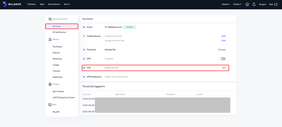This screenshot has width=282, height=127.
Task: Click the Security Center shield icon
Action: point(50,19)
